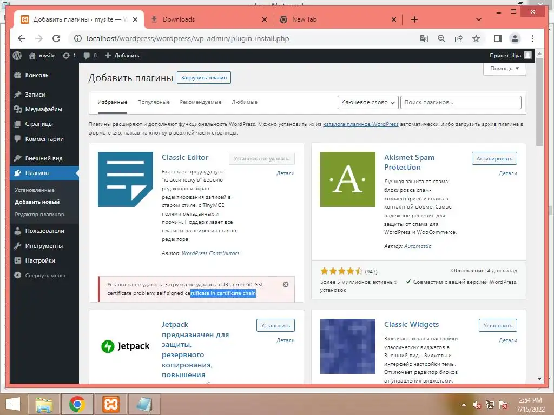Select the Популярные filter tab
Viewport: 554px width, 415px height.
[153, 102]
